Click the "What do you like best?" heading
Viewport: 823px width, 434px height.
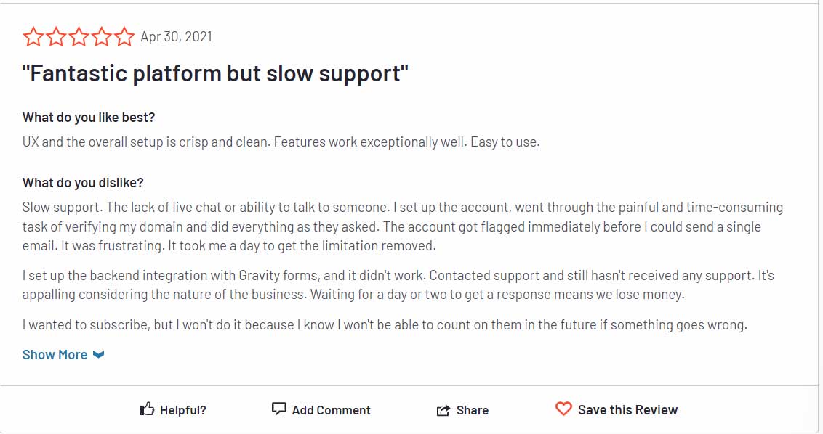click(x=89, y=118)
